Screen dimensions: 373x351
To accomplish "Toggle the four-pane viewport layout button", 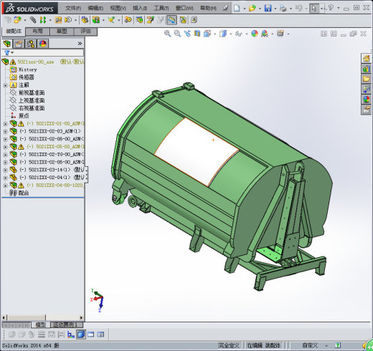I will pos(100,335).
